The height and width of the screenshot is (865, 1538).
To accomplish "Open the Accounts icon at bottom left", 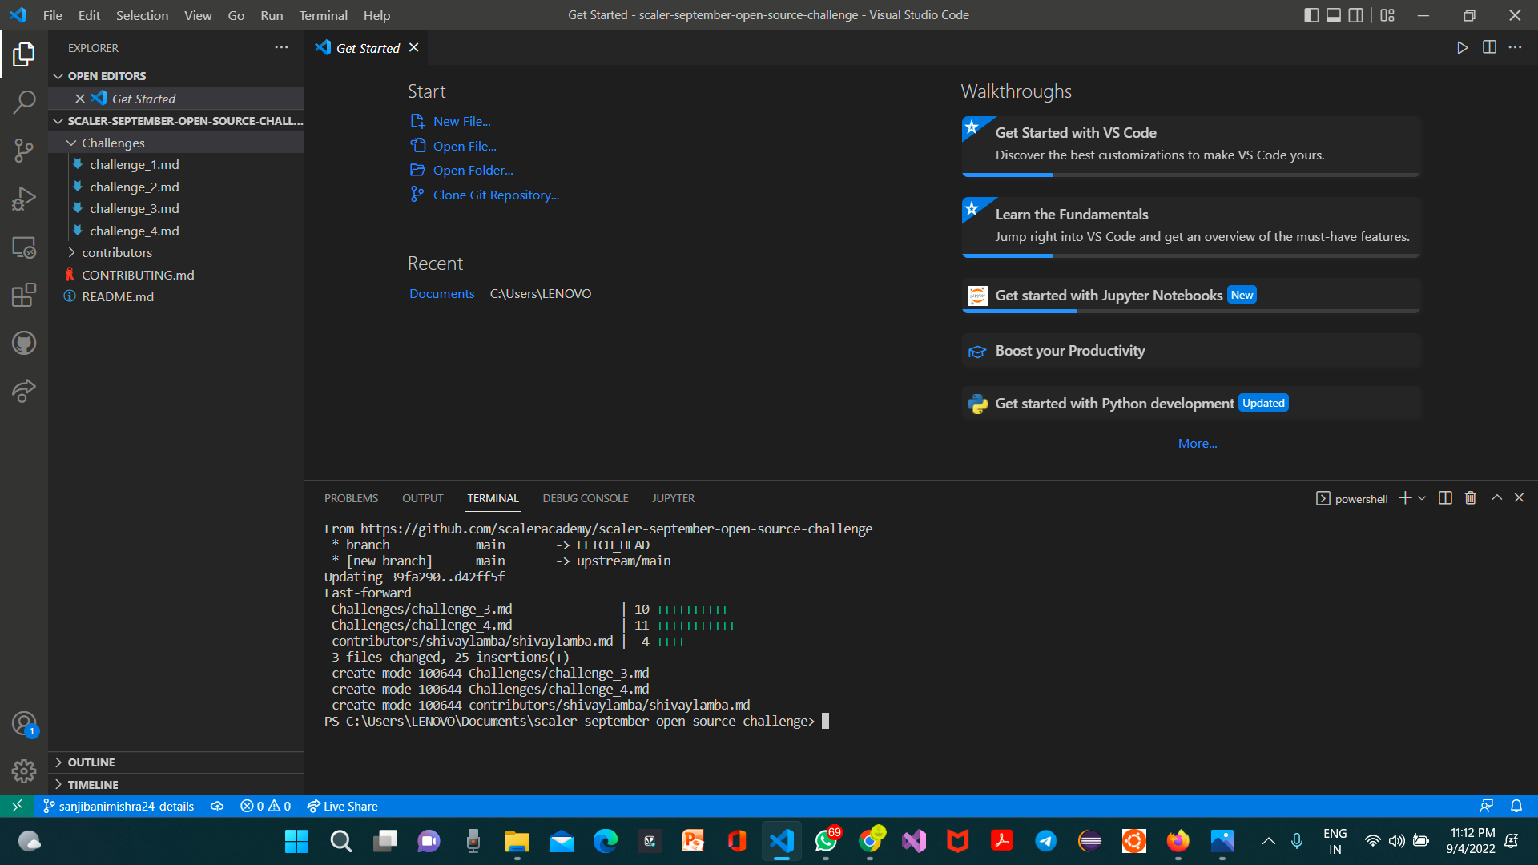I will pos(24,722).
